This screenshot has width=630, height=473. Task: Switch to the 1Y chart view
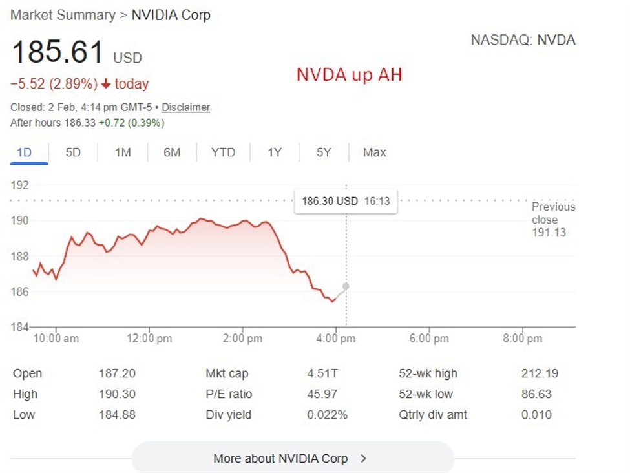(x=275, y=152)
